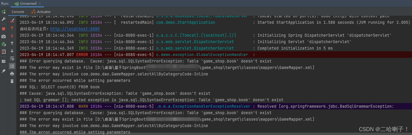
Task: Click the 'SQL: SELECT count(0) FROM book' line
Action: pyautogui.click(x=60, y=87)
